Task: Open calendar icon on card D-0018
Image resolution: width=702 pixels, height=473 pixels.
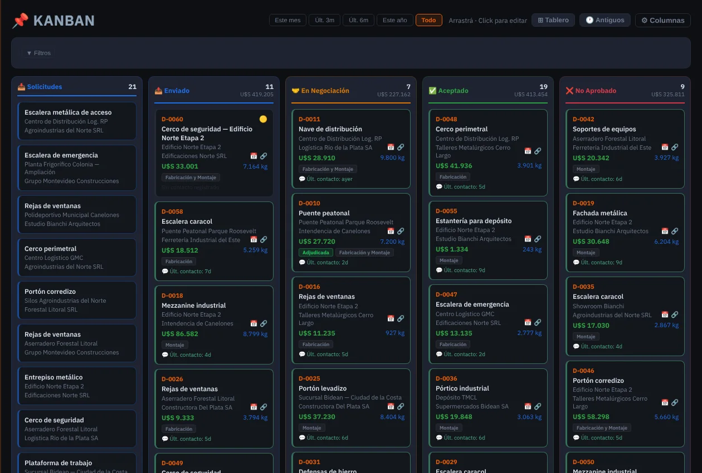Action: coord(253,323)
